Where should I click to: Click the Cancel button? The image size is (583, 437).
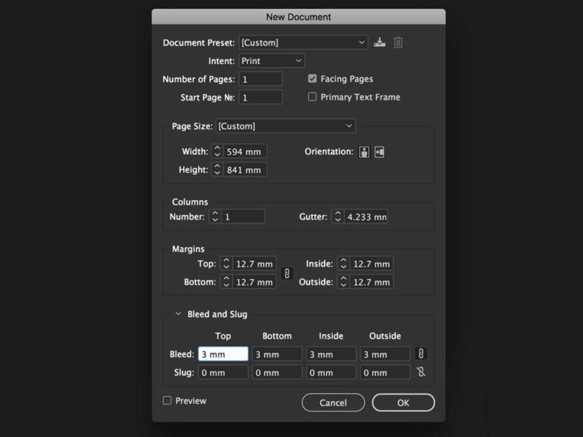[333, 402]
